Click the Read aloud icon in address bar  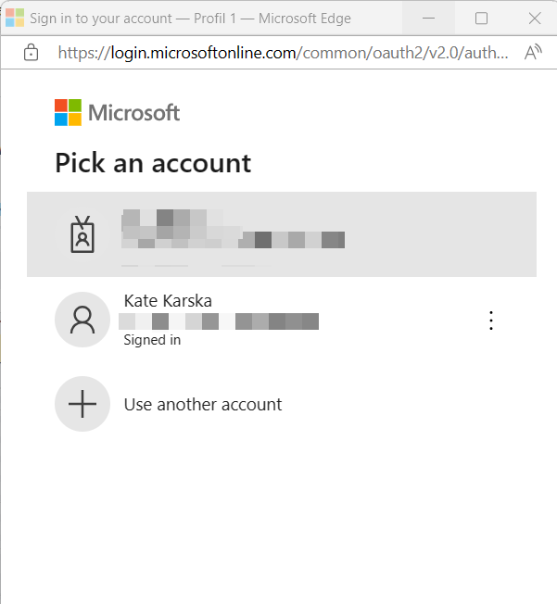[x=533, y=53]
